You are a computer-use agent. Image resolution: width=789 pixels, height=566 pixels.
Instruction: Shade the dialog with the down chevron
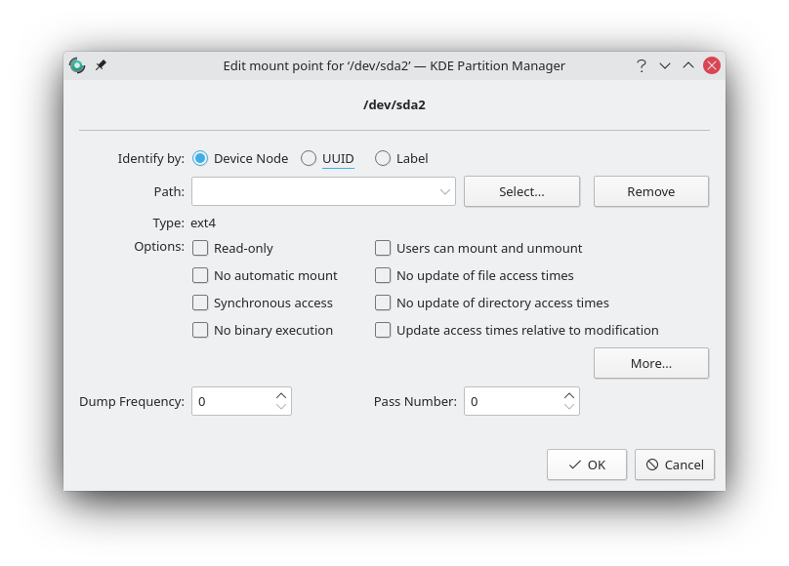tap(665, 65)
